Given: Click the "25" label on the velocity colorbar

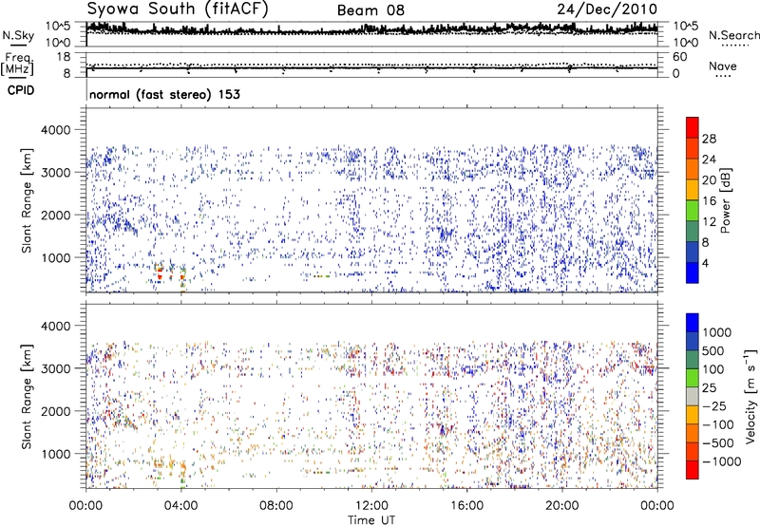Looking at the screenshot, I should pos(709,388).
